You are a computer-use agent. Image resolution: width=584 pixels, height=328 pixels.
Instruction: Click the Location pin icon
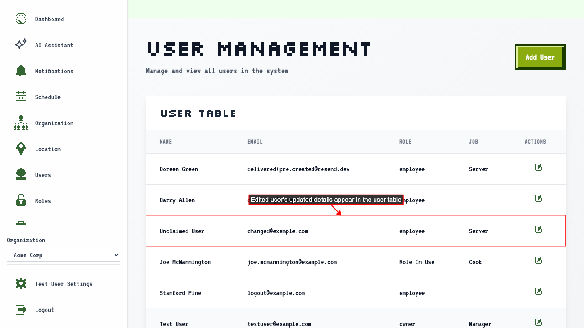click(x=21, y=149)
